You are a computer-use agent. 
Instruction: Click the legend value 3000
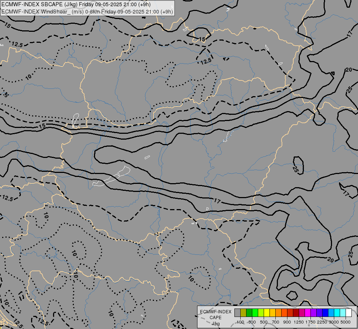[x=334, y=322]
